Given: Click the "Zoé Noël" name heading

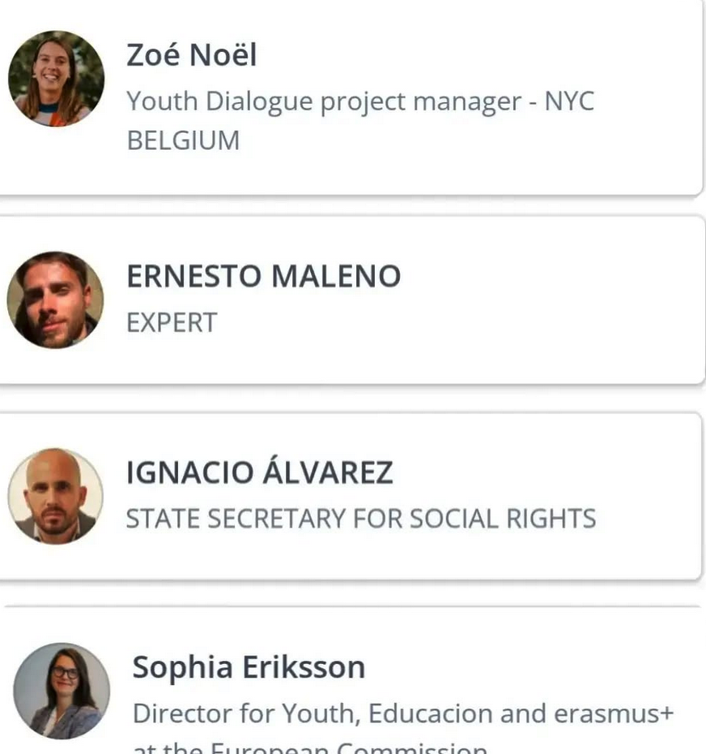Looking at the screenshot, I should [192, 55].
